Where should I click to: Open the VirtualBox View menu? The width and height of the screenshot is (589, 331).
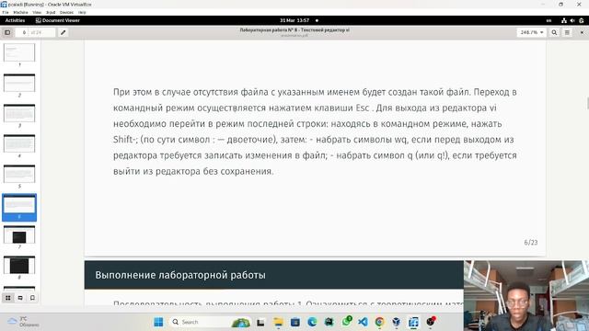[x=37, y=12]
